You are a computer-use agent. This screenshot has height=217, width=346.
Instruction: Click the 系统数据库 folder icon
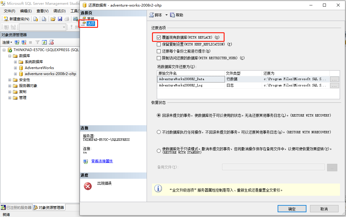click(21, 62)
